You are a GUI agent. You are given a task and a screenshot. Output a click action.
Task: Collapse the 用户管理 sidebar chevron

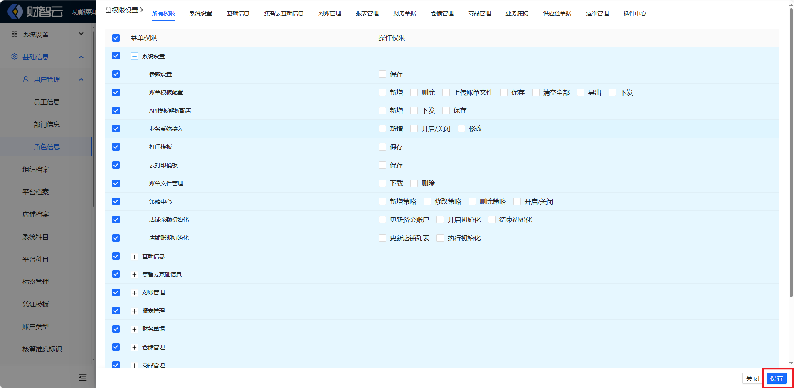[x=81, y=79]
